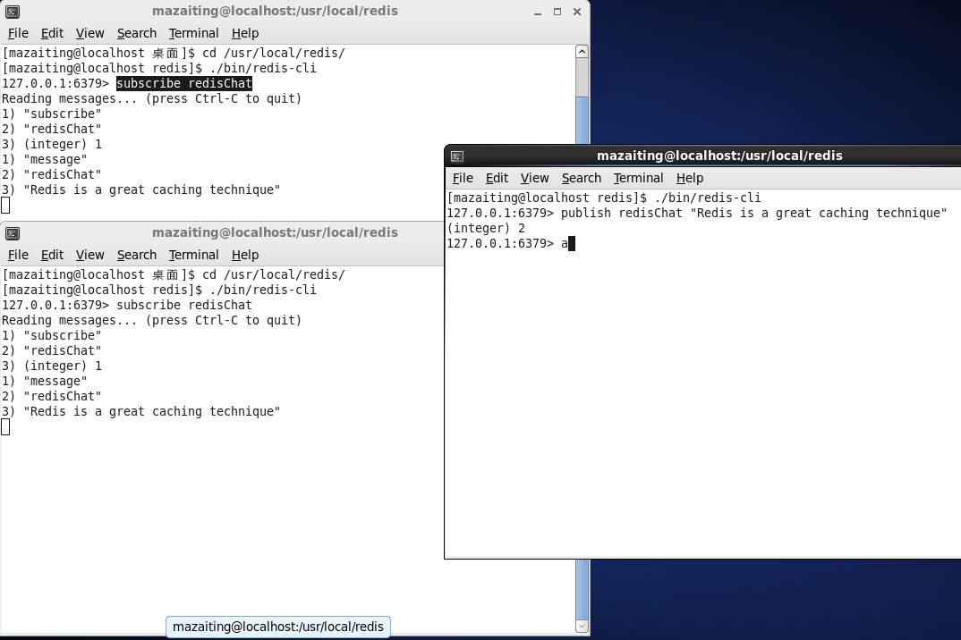The height and width of the screenshot is (640, 961).
Task: Click '"message"' line in lower-left terminal
Action: coord(45,382)
